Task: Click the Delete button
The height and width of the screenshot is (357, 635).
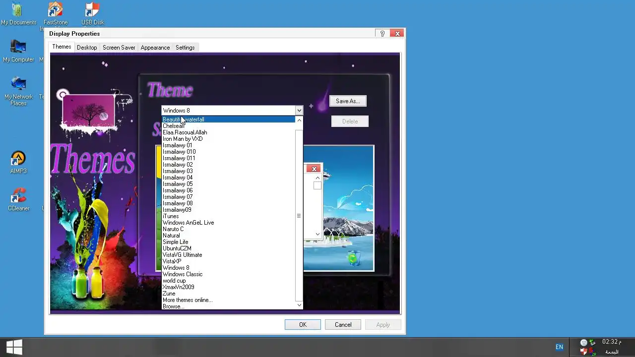Action: 350,121
